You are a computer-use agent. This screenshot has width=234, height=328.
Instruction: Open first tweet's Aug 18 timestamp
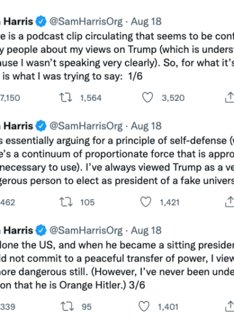click(x=146, y=21)
